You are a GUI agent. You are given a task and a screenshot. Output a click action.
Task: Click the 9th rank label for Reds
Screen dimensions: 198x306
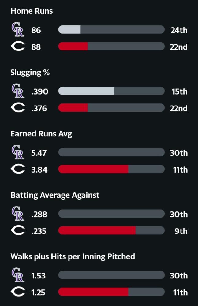(x=181, y=231)
